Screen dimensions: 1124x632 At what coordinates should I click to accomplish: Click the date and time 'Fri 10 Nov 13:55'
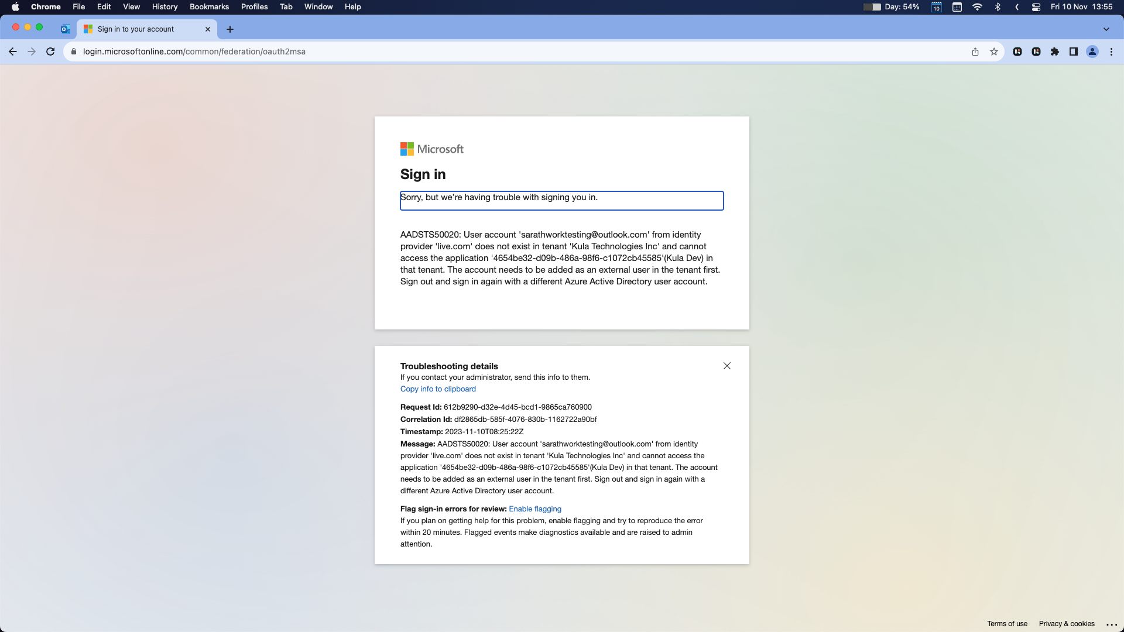[x=1081, y=7]
